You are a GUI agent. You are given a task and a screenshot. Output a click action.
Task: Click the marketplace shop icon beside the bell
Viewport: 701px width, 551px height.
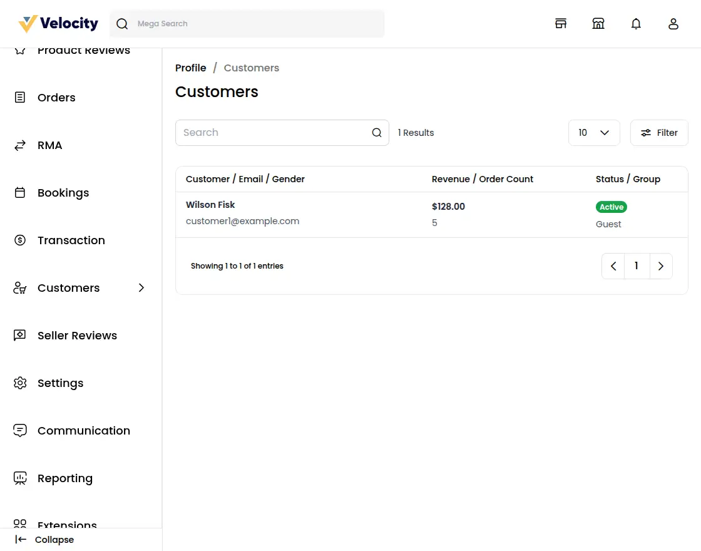point(598,24)
